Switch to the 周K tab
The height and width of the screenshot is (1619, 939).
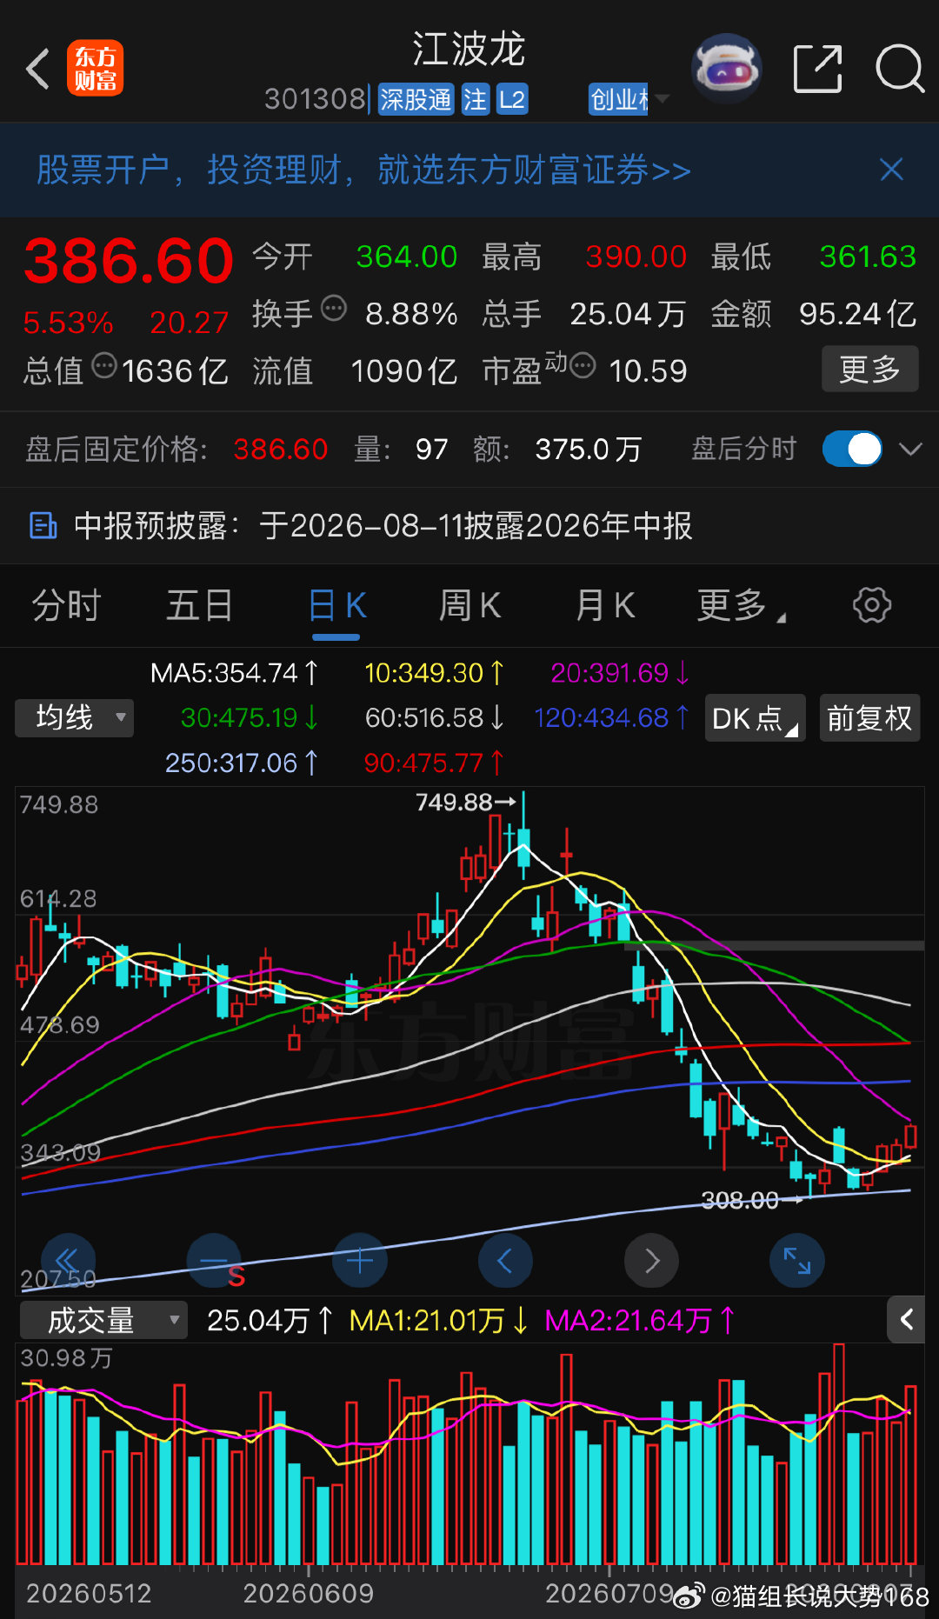469,605
